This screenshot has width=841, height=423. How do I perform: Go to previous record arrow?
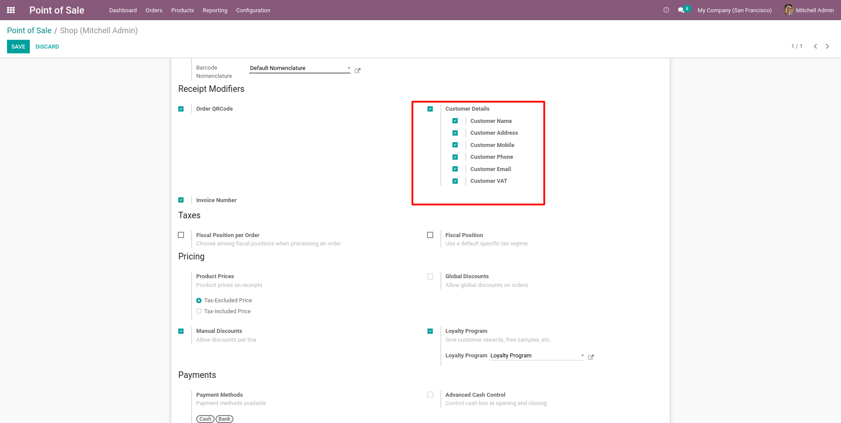click(x=815, y=46)
